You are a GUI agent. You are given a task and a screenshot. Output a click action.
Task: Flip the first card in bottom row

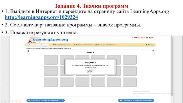(x=51, y=82)
